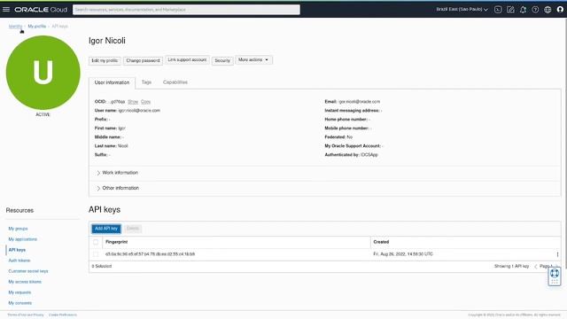Go to previous page arrow in pagination
567x319 pixels.
[x=535, y=267]
